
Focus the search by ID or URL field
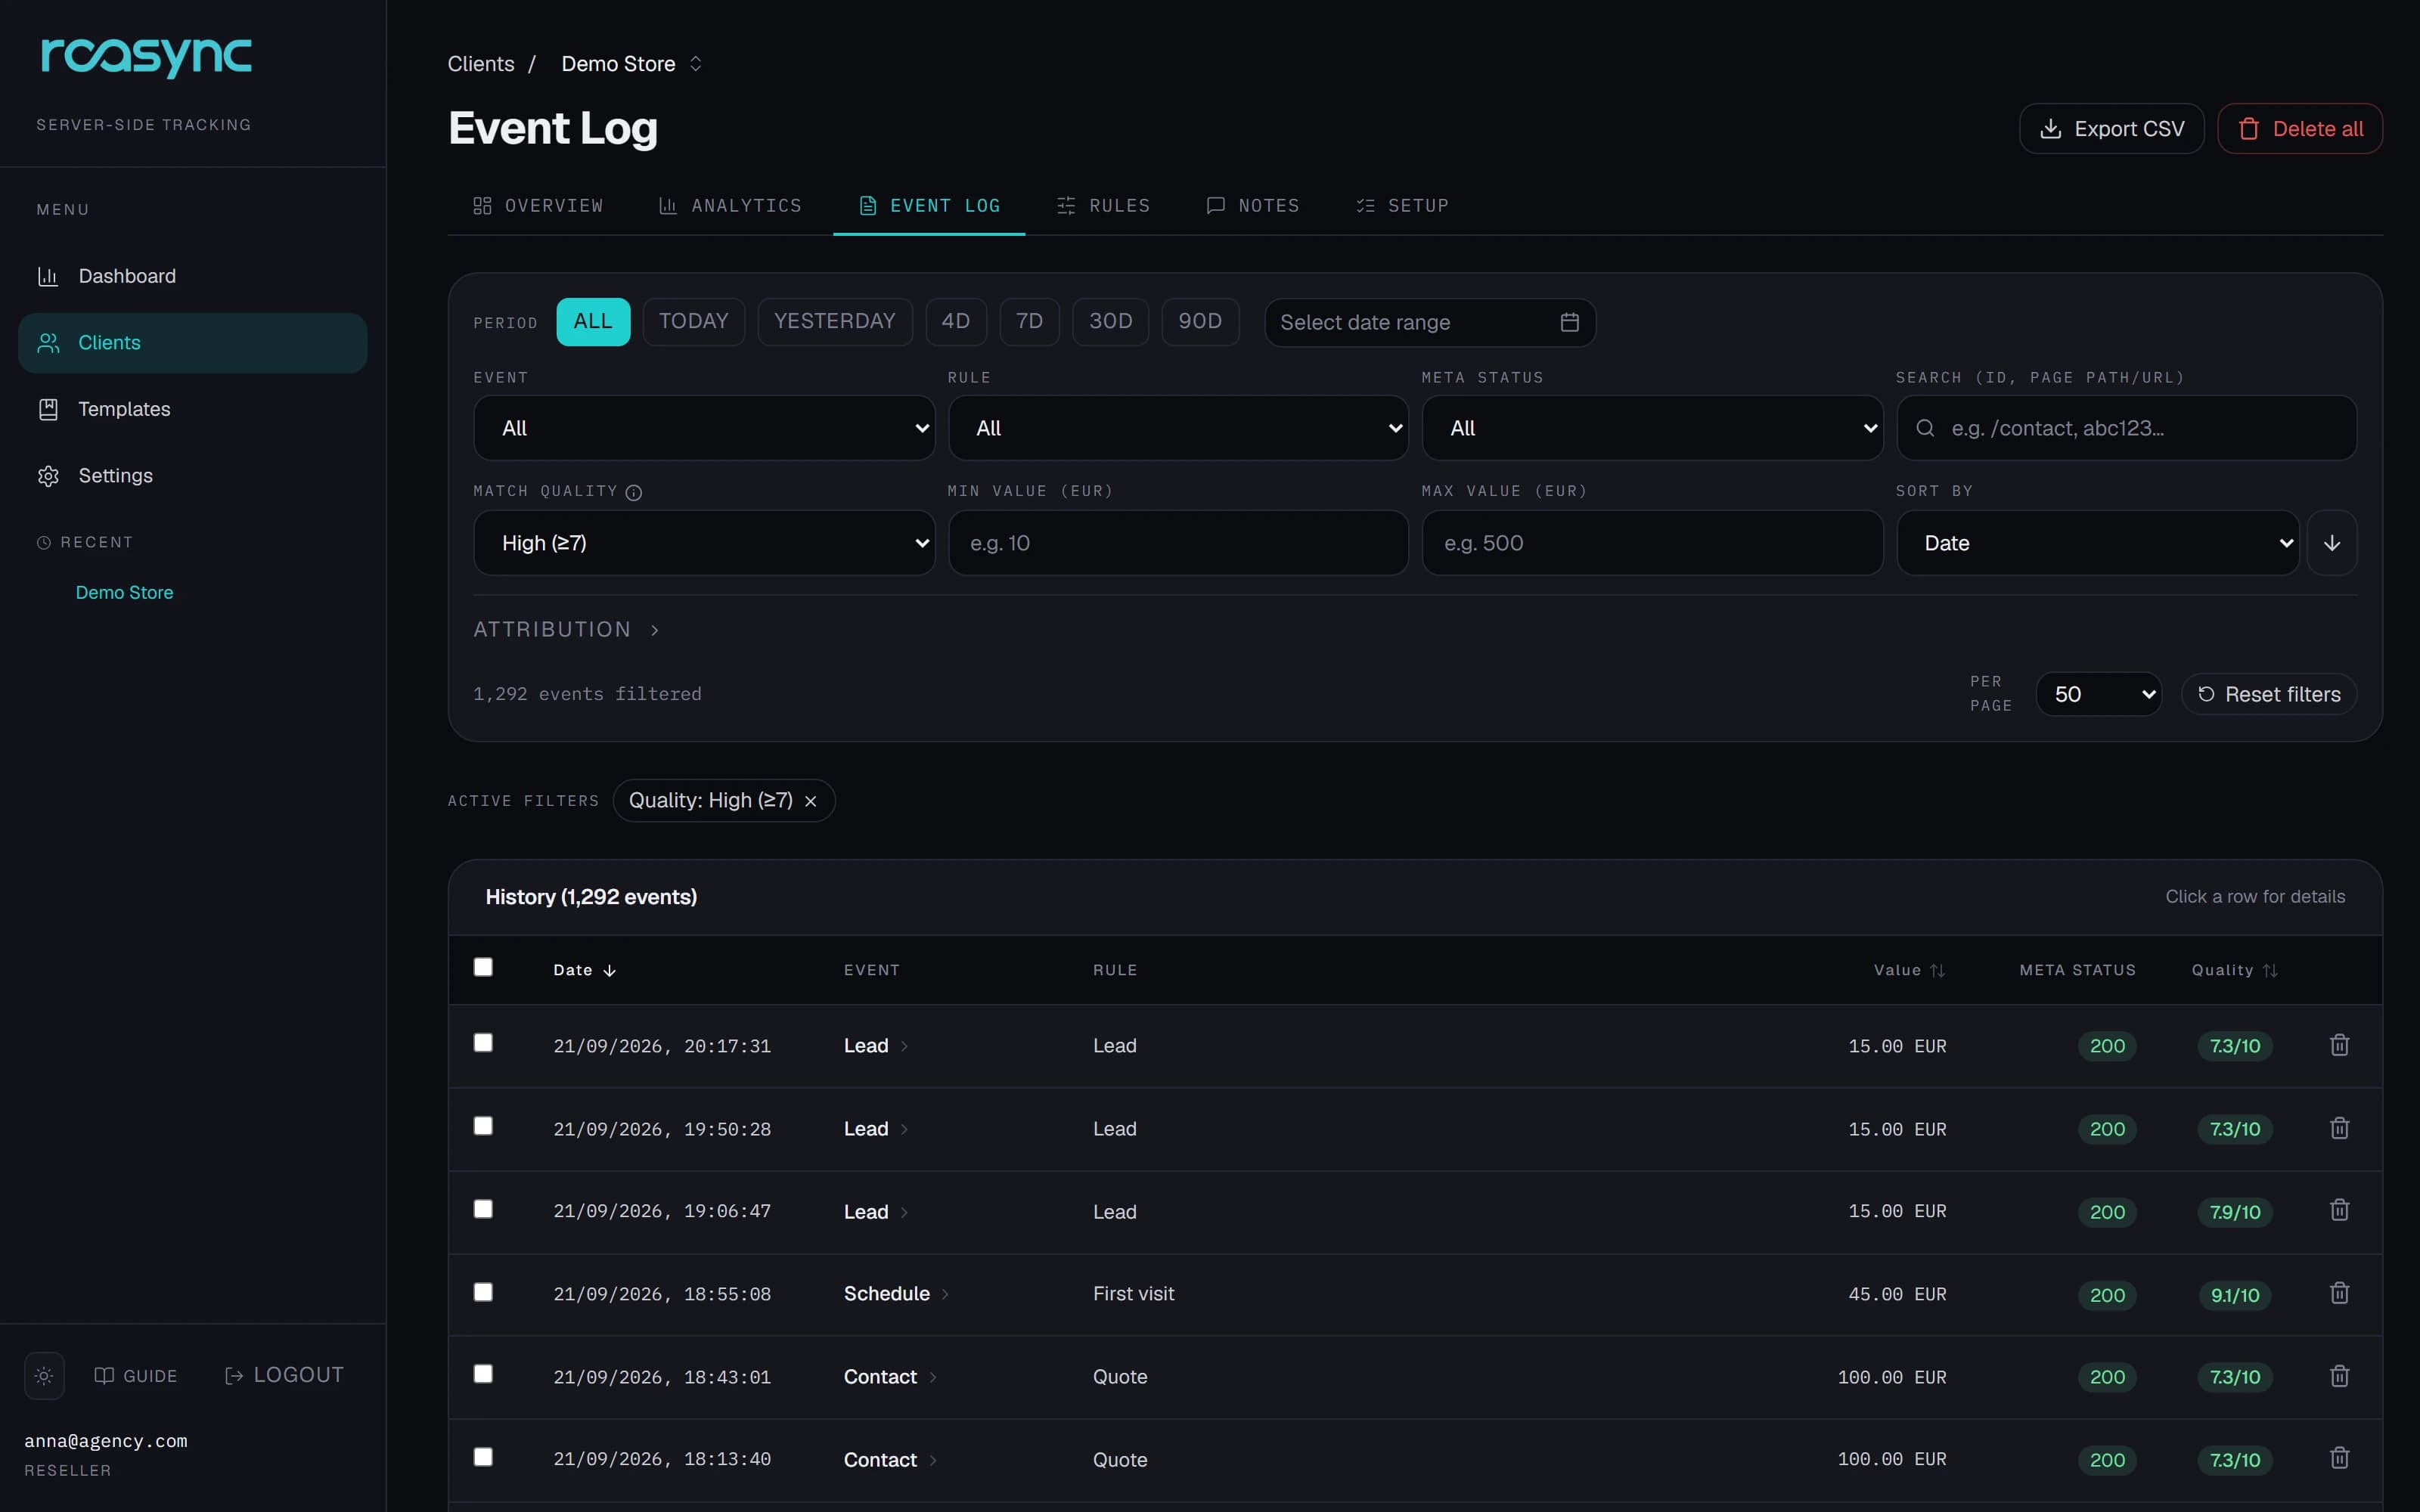2126,428
